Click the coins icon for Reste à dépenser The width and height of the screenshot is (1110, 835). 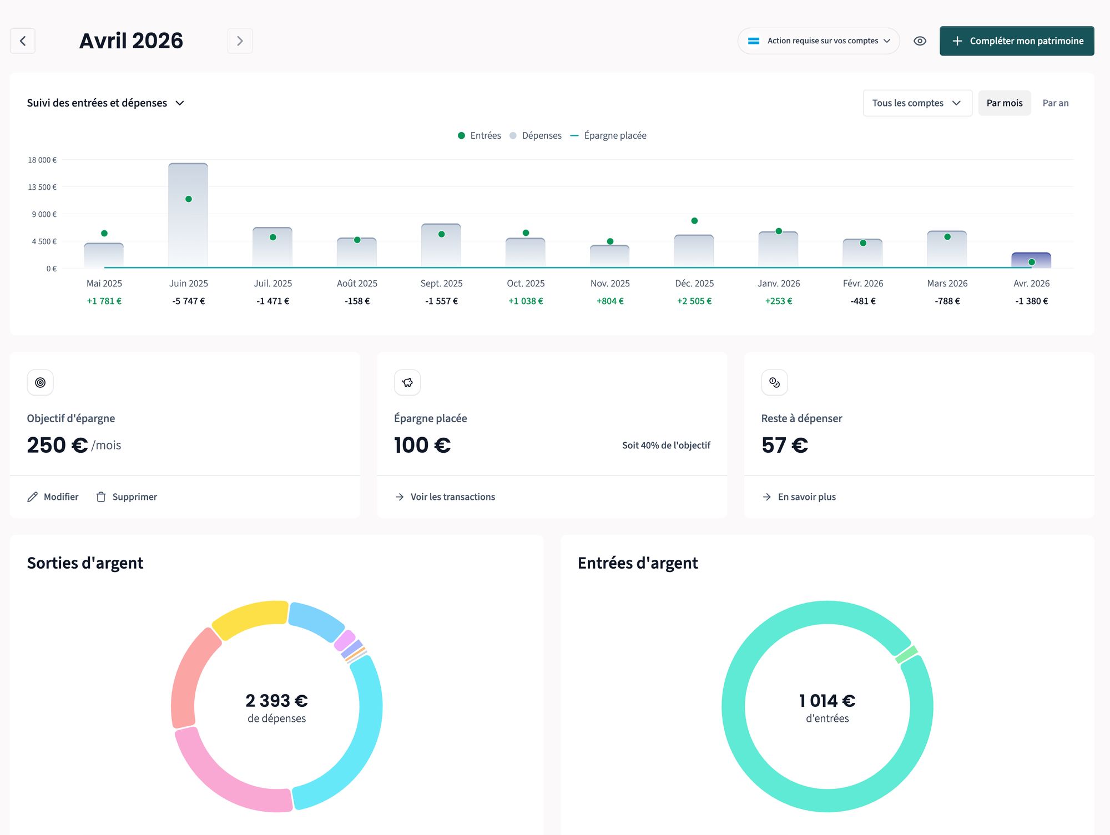pos(774,382)
